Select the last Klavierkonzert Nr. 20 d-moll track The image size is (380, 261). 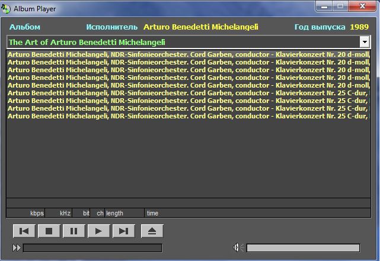click(x=189, y=85)
